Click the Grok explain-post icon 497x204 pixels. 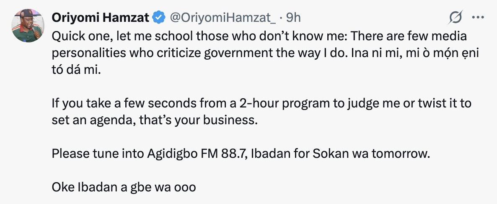pos(456,17)
